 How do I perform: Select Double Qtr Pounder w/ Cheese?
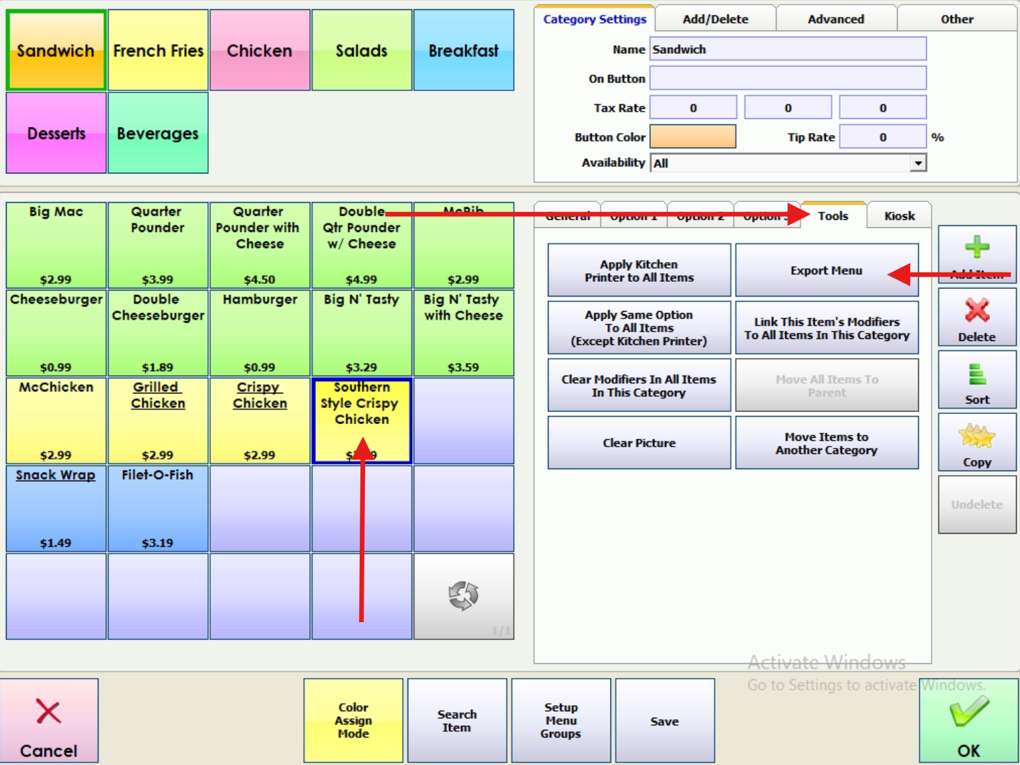point(362,245)
